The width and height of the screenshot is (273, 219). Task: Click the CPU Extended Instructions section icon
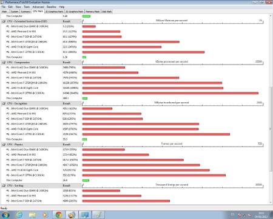point(4,21)
